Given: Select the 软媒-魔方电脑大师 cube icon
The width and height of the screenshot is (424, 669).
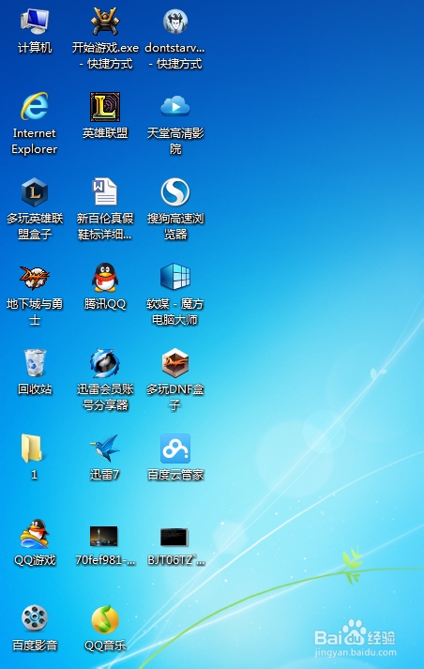Looking at the screenshot, I should click(x=175, y=278).
